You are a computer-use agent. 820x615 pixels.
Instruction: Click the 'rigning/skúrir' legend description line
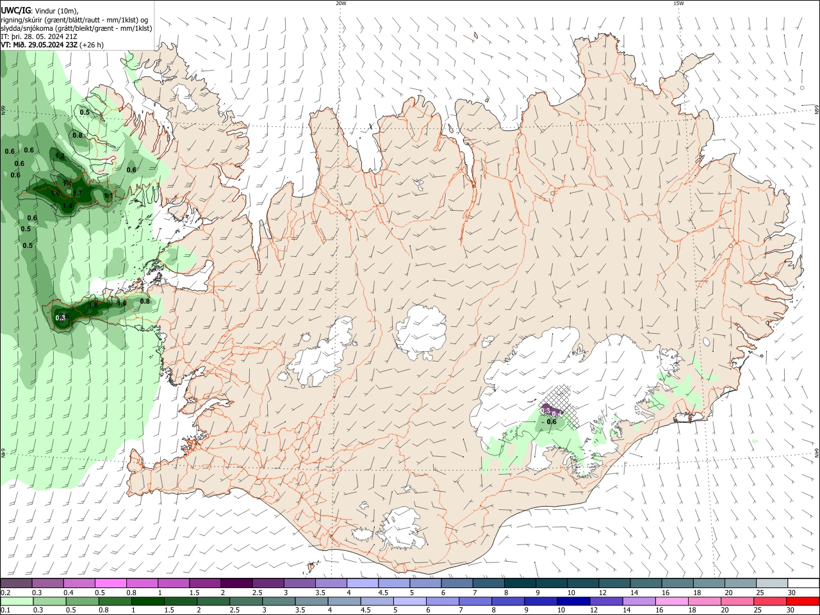74,20
